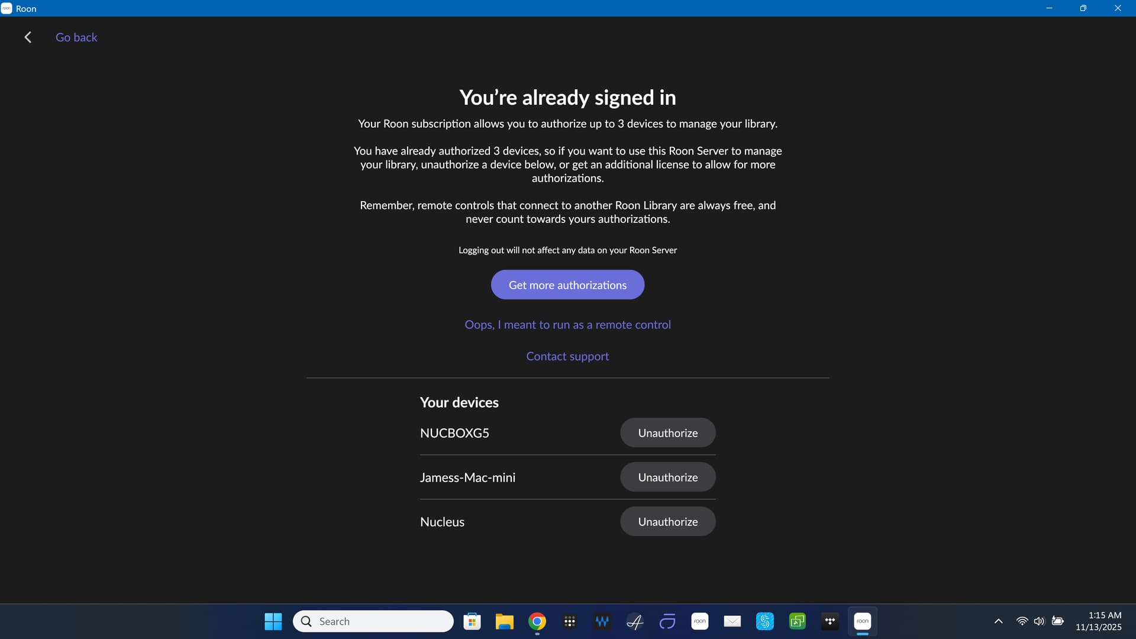Click the Waves audio taskbar icon
This screenshot has width=1136, height=639.
[602, 621]
